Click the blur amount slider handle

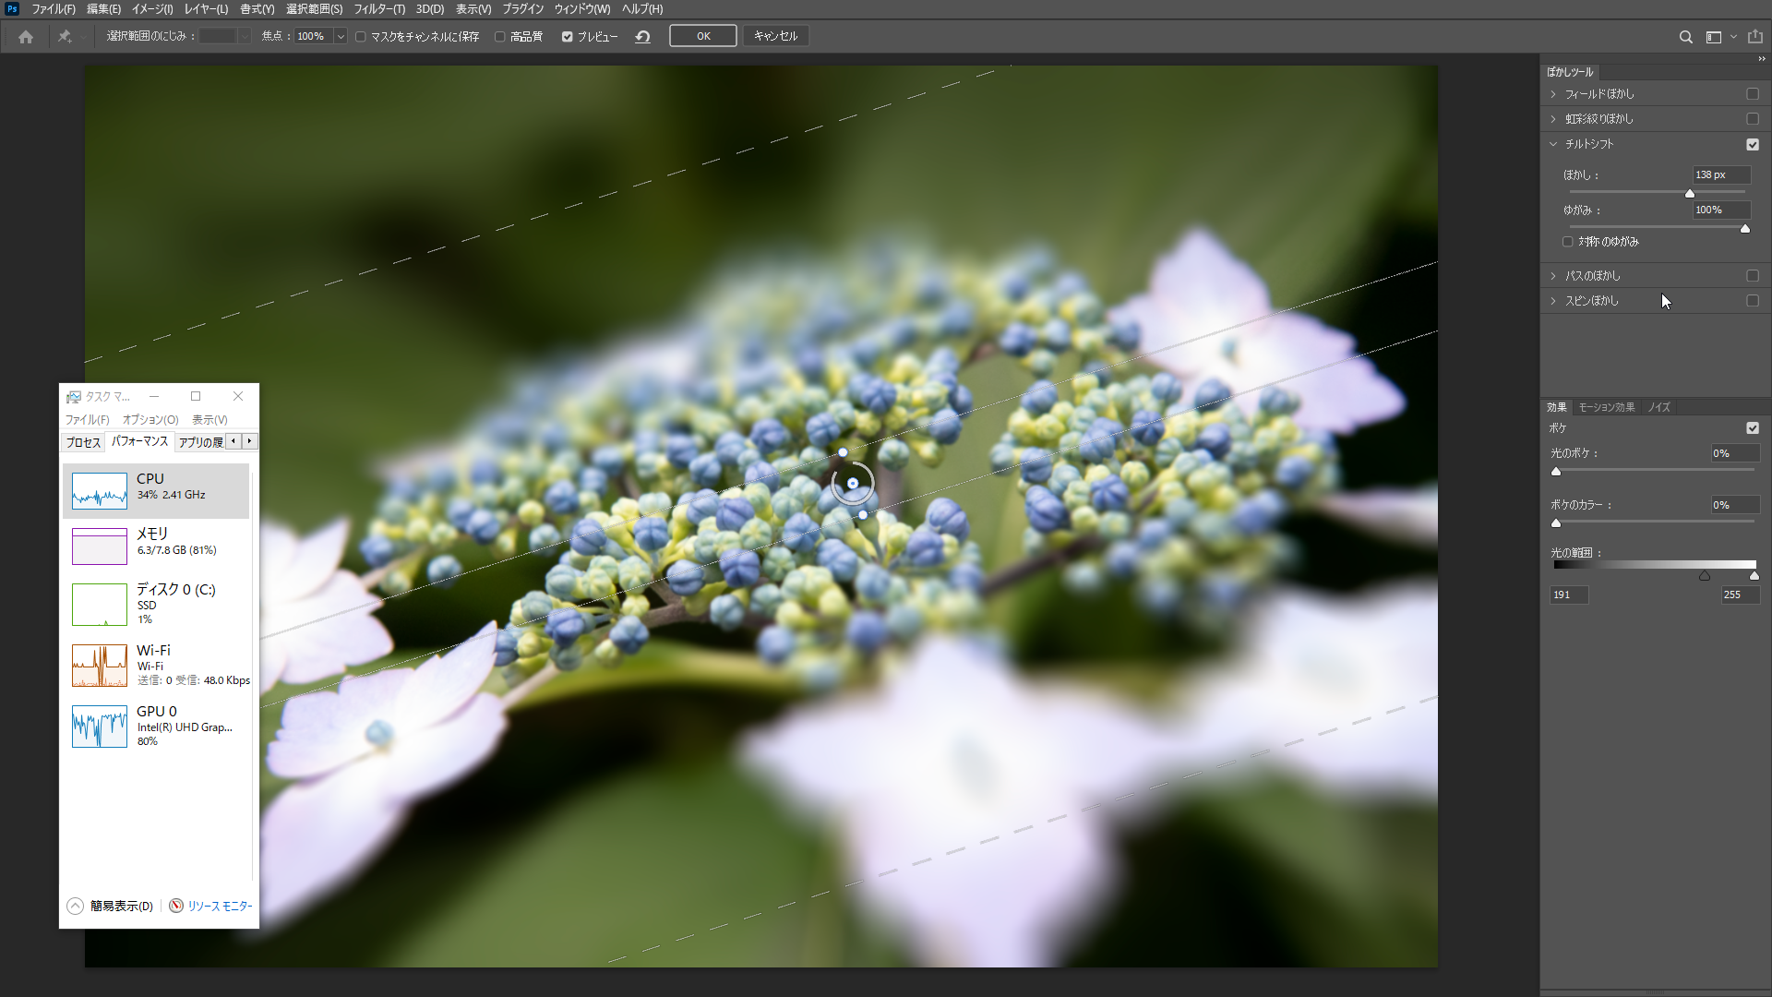point(1690,193)
